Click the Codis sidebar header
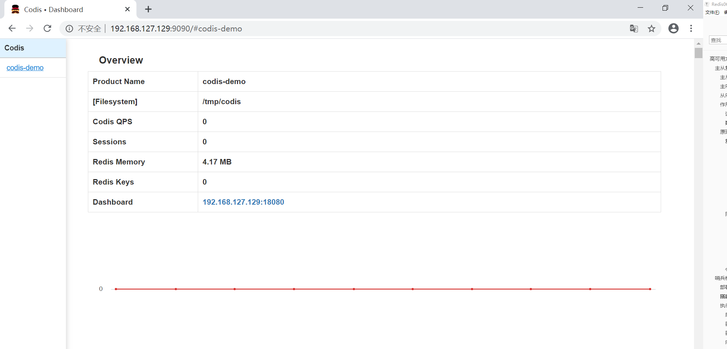The image size is (727, 349). 33,48
